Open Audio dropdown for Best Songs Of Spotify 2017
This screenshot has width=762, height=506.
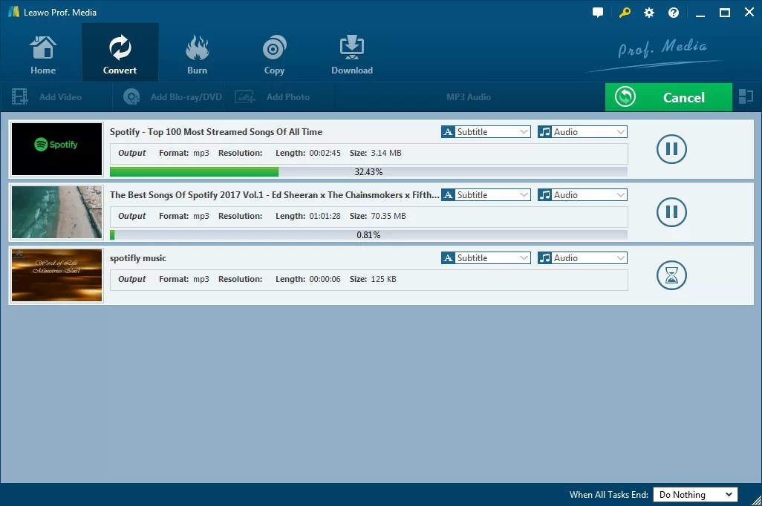pyautogui.click(x=582, y=194)
